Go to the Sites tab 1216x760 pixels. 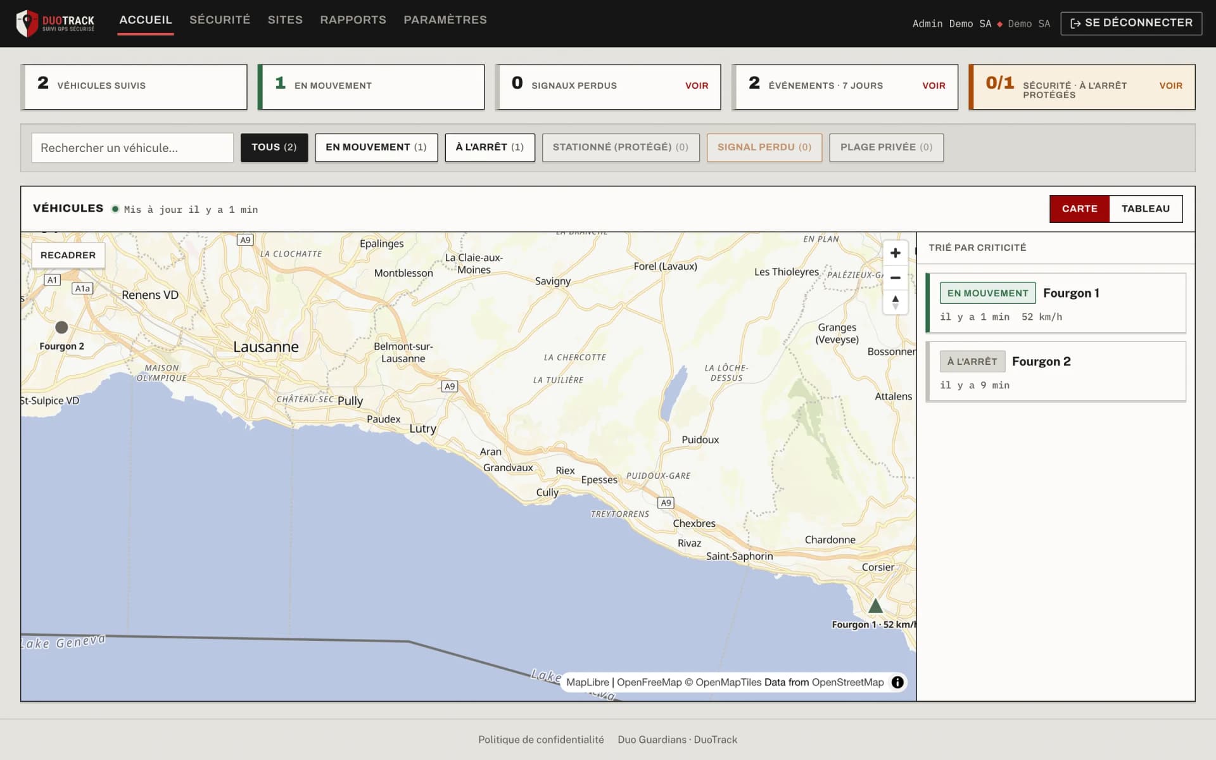click(x=285, y=20)
